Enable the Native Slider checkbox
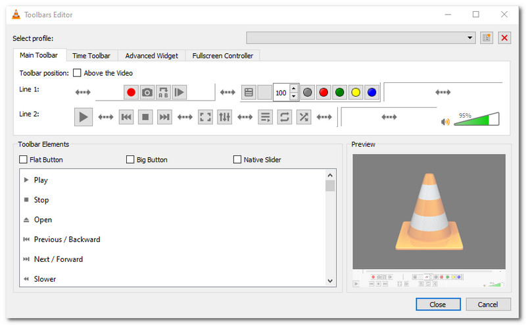The width and height of the screenshot is (526, 325). coord(237,159)
